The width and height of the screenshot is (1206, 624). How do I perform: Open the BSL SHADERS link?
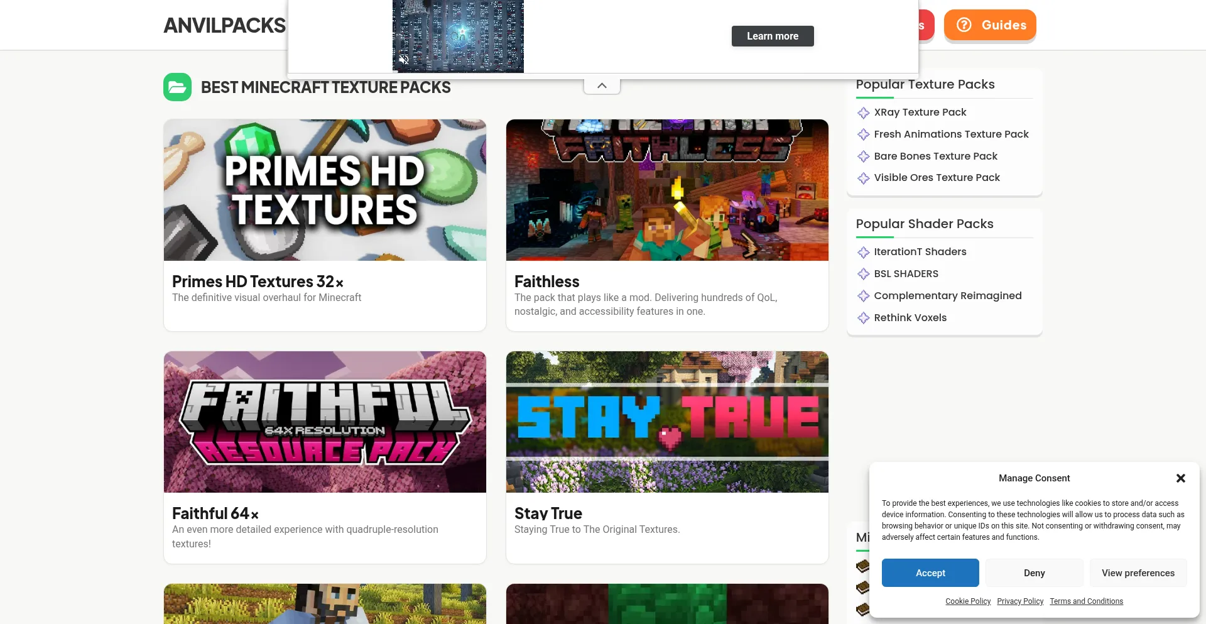coord(906,274)
